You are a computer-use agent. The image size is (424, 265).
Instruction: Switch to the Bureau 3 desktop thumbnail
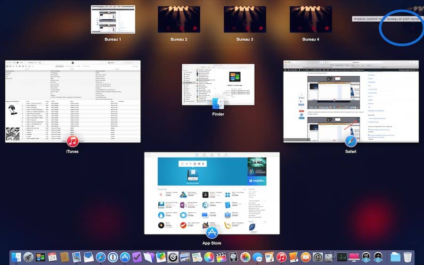tap(245, 19)
